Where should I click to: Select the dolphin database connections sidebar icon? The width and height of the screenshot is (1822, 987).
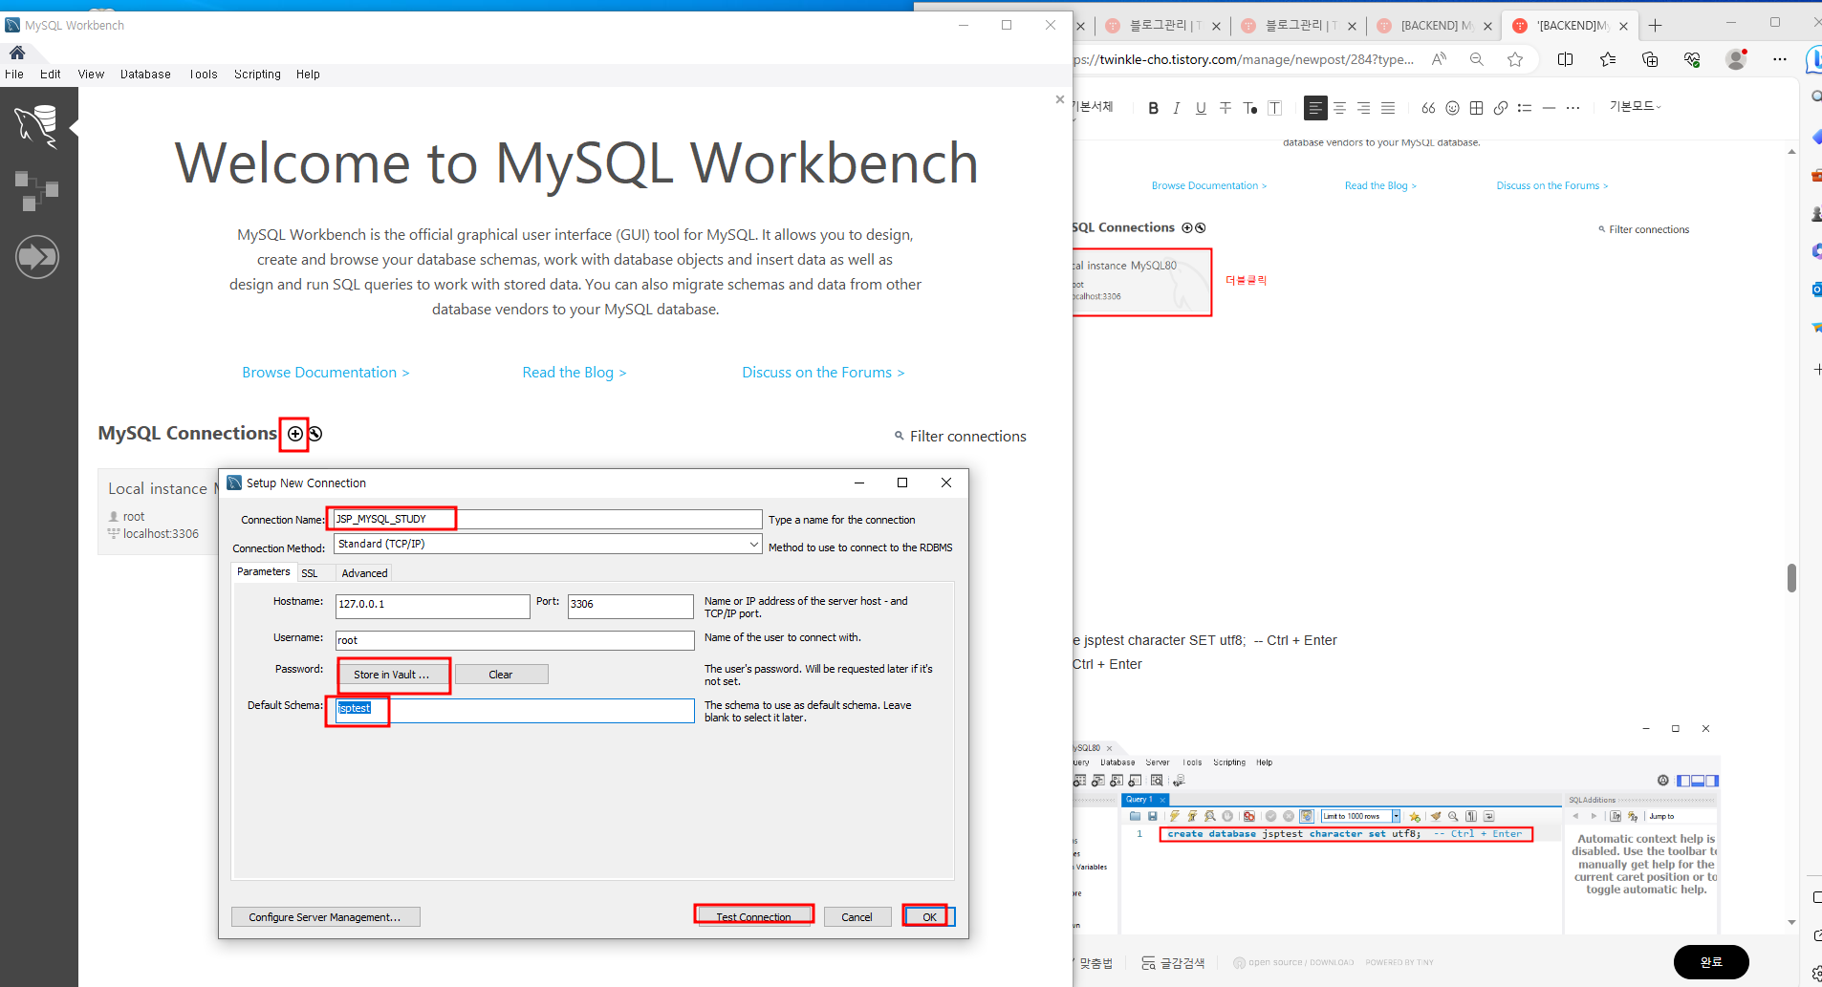[x=36, y=126]
